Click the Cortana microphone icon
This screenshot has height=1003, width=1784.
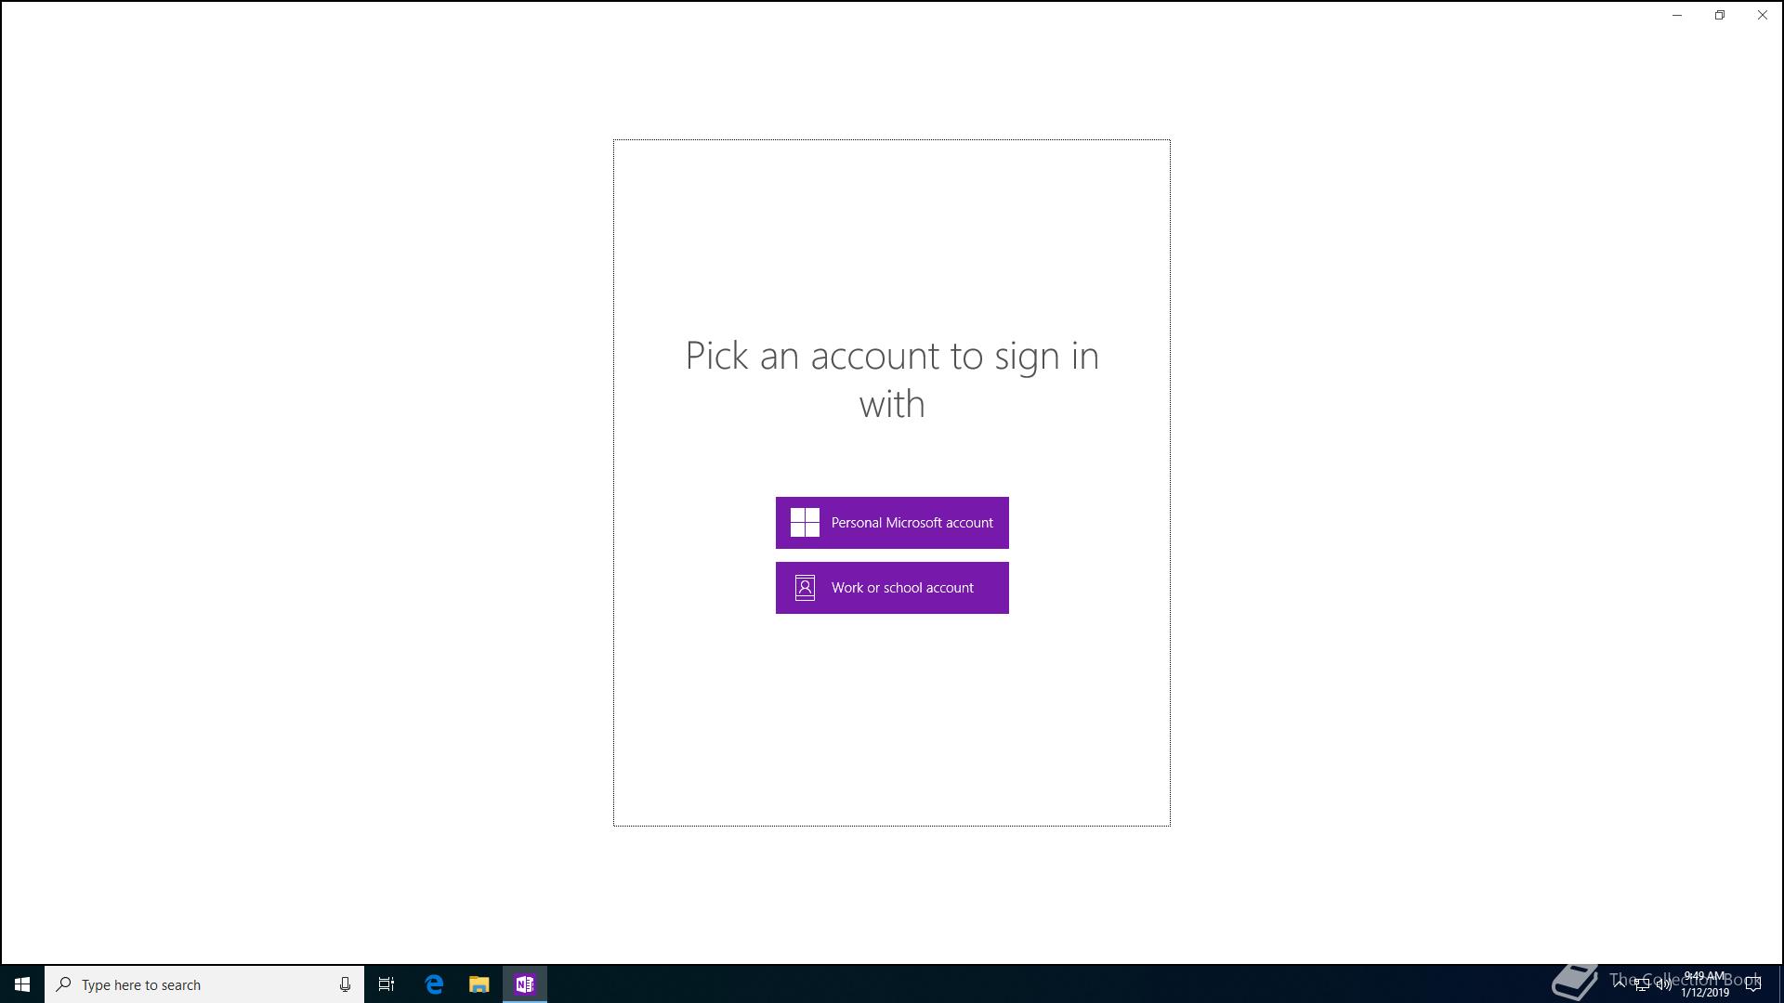coord(345,984)
